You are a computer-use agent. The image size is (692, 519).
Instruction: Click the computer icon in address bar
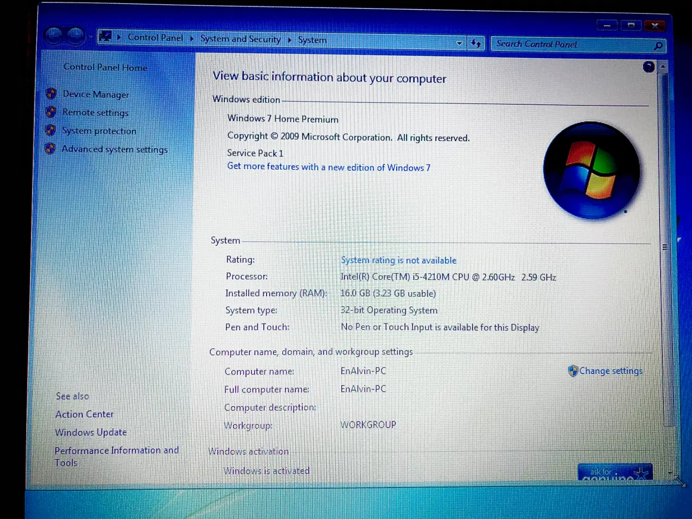click(105, 36)
